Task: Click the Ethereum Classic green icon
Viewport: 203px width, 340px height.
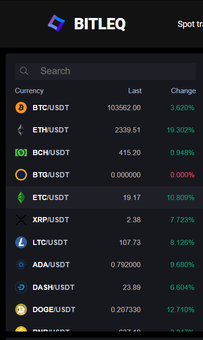Action: (21, 197)
